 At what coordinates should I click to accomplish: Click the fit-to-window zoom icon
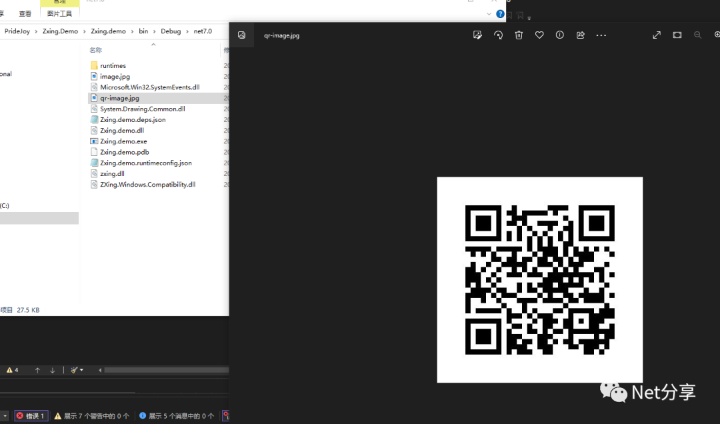tap(677, 35)
